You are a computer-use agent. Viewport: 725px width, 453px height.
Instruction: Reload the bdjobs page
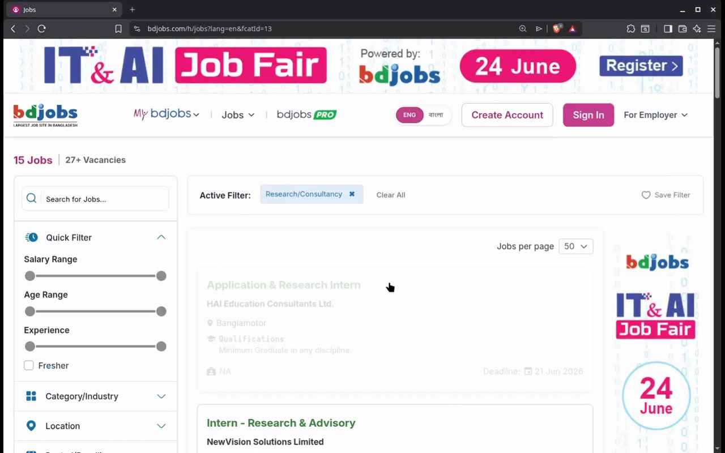(41, 28)
